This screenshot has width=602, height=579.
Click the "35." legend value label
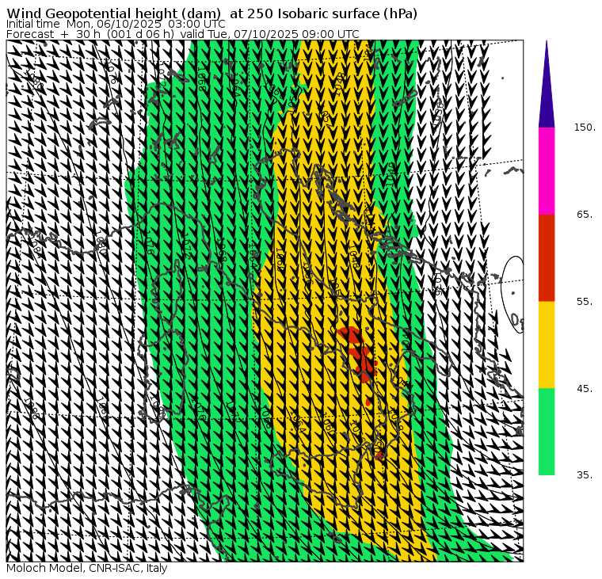[x=585, y=475]
